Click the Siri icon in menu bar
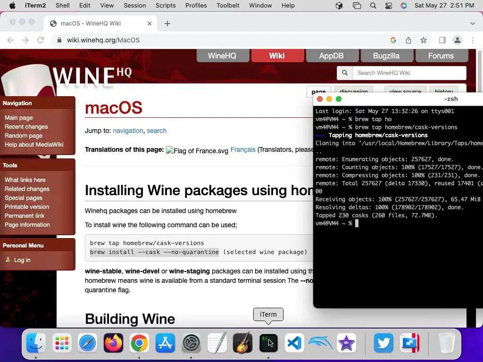The width and height of the screenshot is (483, 362). click(x=404, y=6)
